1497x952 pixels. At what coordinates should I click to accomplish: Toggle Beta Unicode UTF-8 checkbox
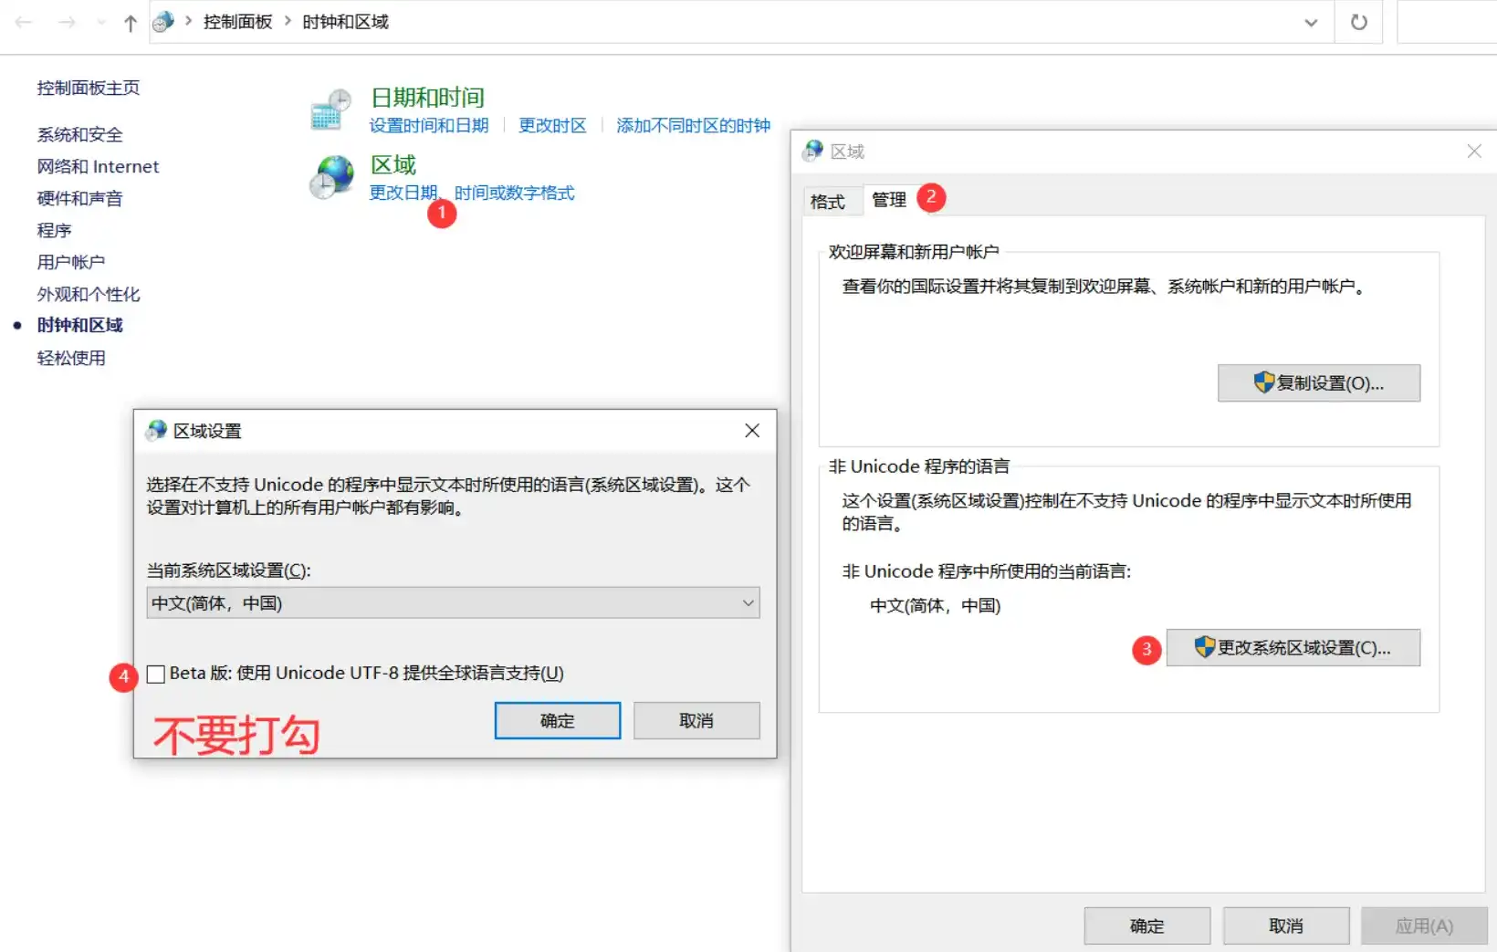[x=156, y=674]
